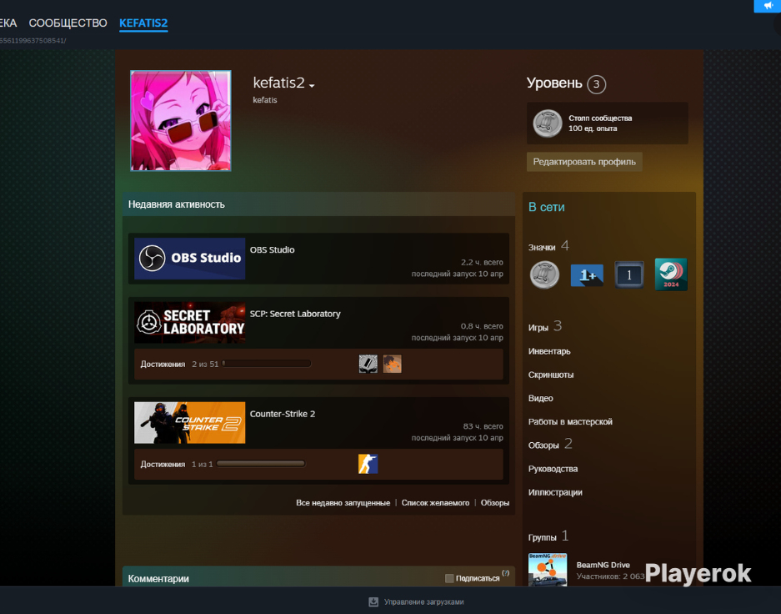Open Значки badges section link
781x614 pixels.
click(x=542, y=247)
